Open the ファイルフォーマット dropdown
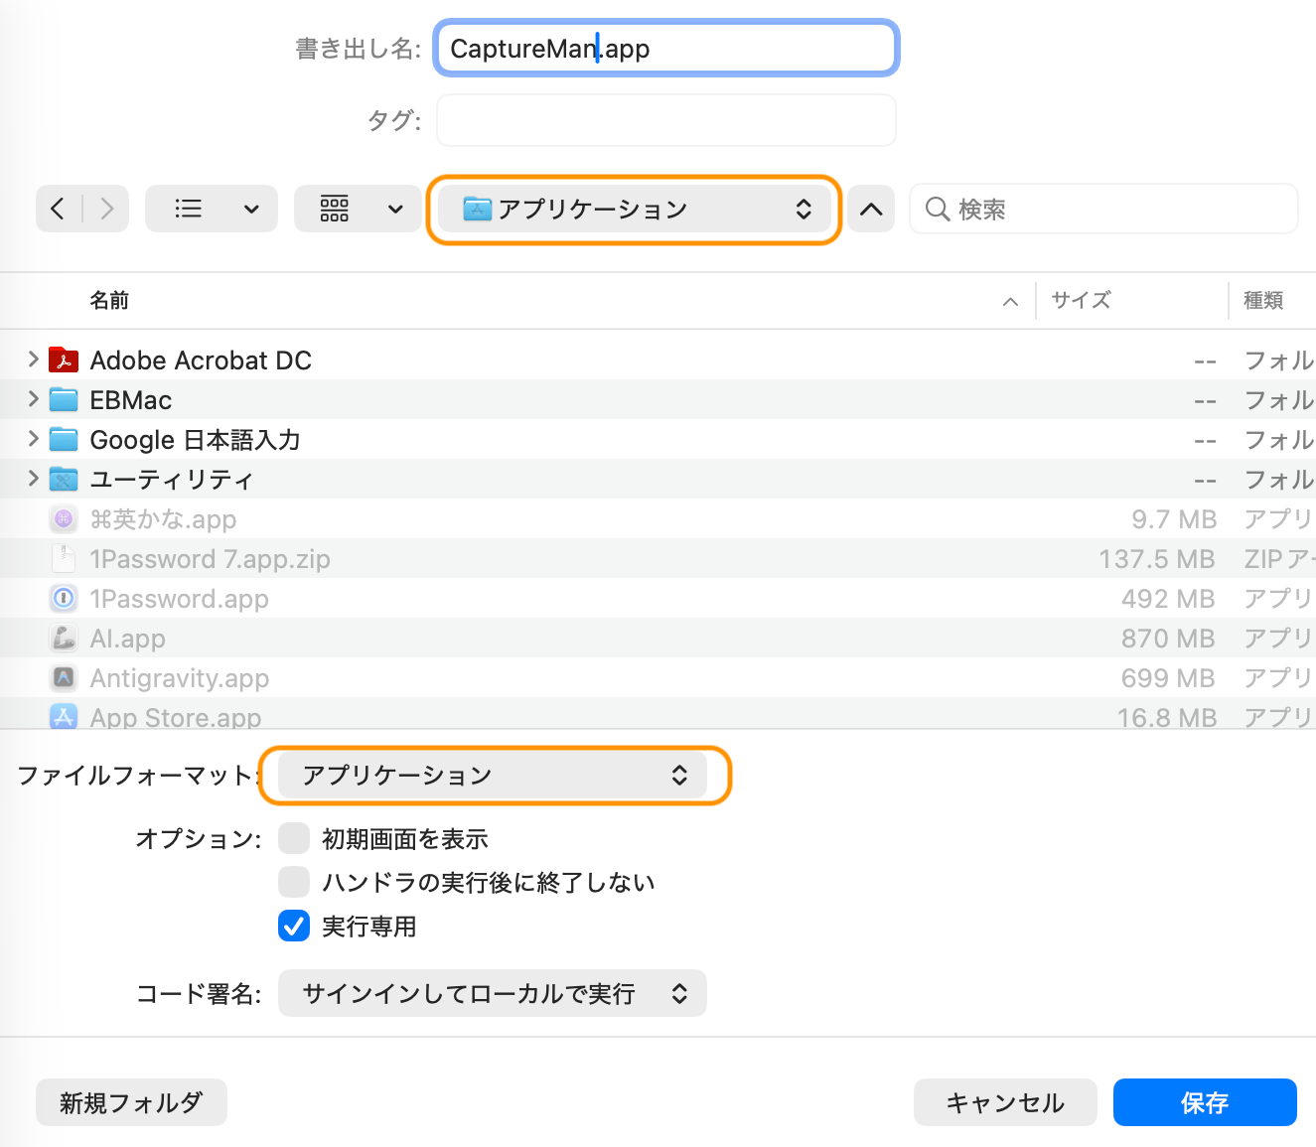The width and height of the screenshot is (1316, 1147). tap(493, 776)
